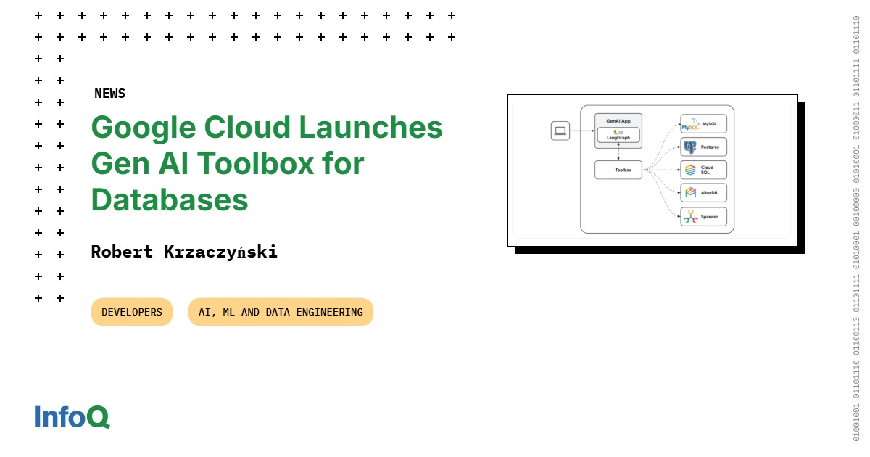Toggle the GenAI App block highlight

tap(618, 121)
